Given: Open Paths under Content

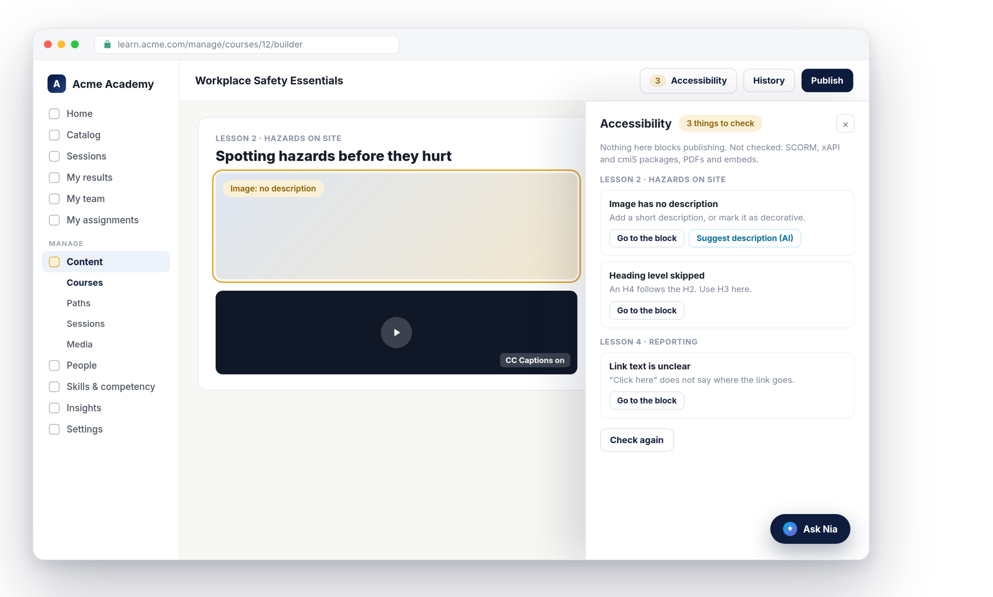Looking at the screenshot, I should click(78, 303).
